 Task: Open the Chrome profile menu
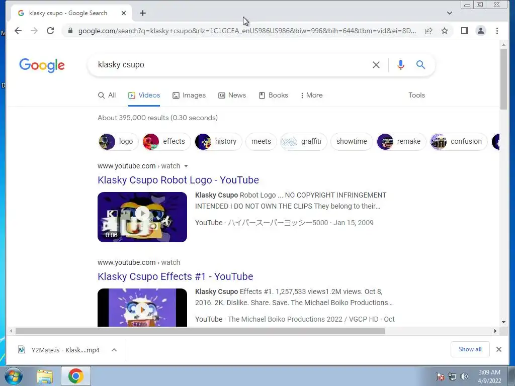point(480,31)
